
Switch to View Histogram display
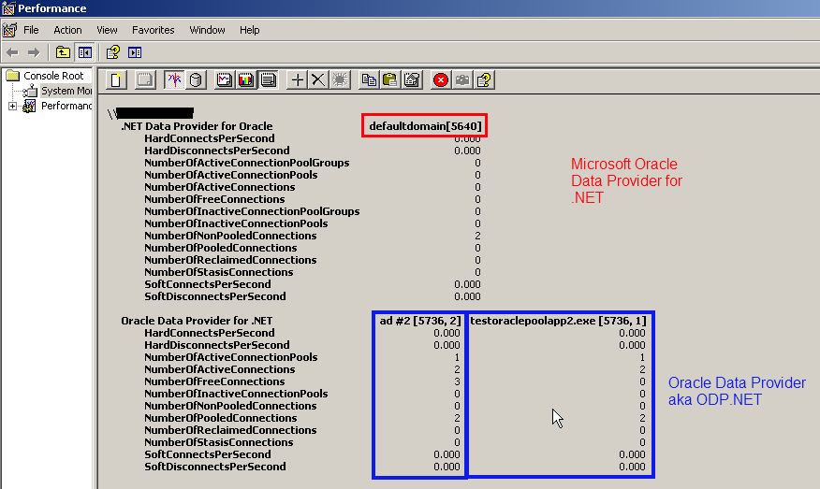pos(246,80)
